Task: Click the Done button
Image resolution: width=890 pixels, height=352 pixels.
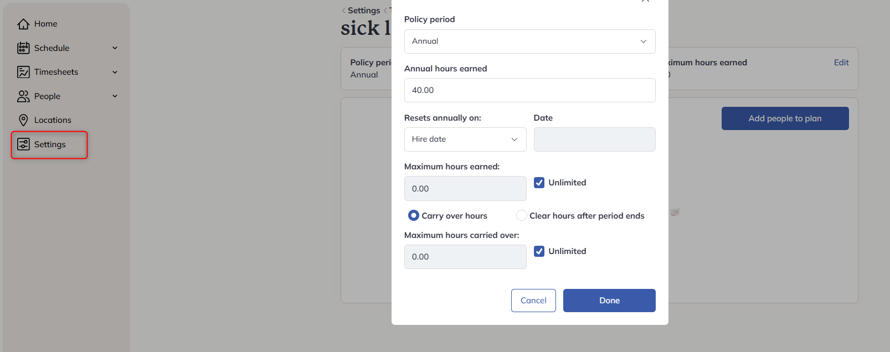Action: pyautogui.click(x=609, y=301)
